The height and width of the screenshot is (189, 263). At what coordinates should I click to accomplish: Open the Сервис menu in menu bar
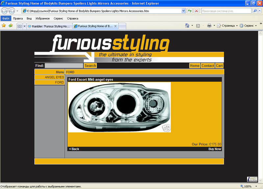pyautogui.click(x=58, y=18)
